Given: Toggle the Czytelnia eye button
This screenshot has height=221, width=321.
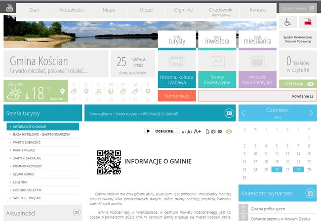Looking at the screenshot, I should pyautogui.click(x=310, y=84).
